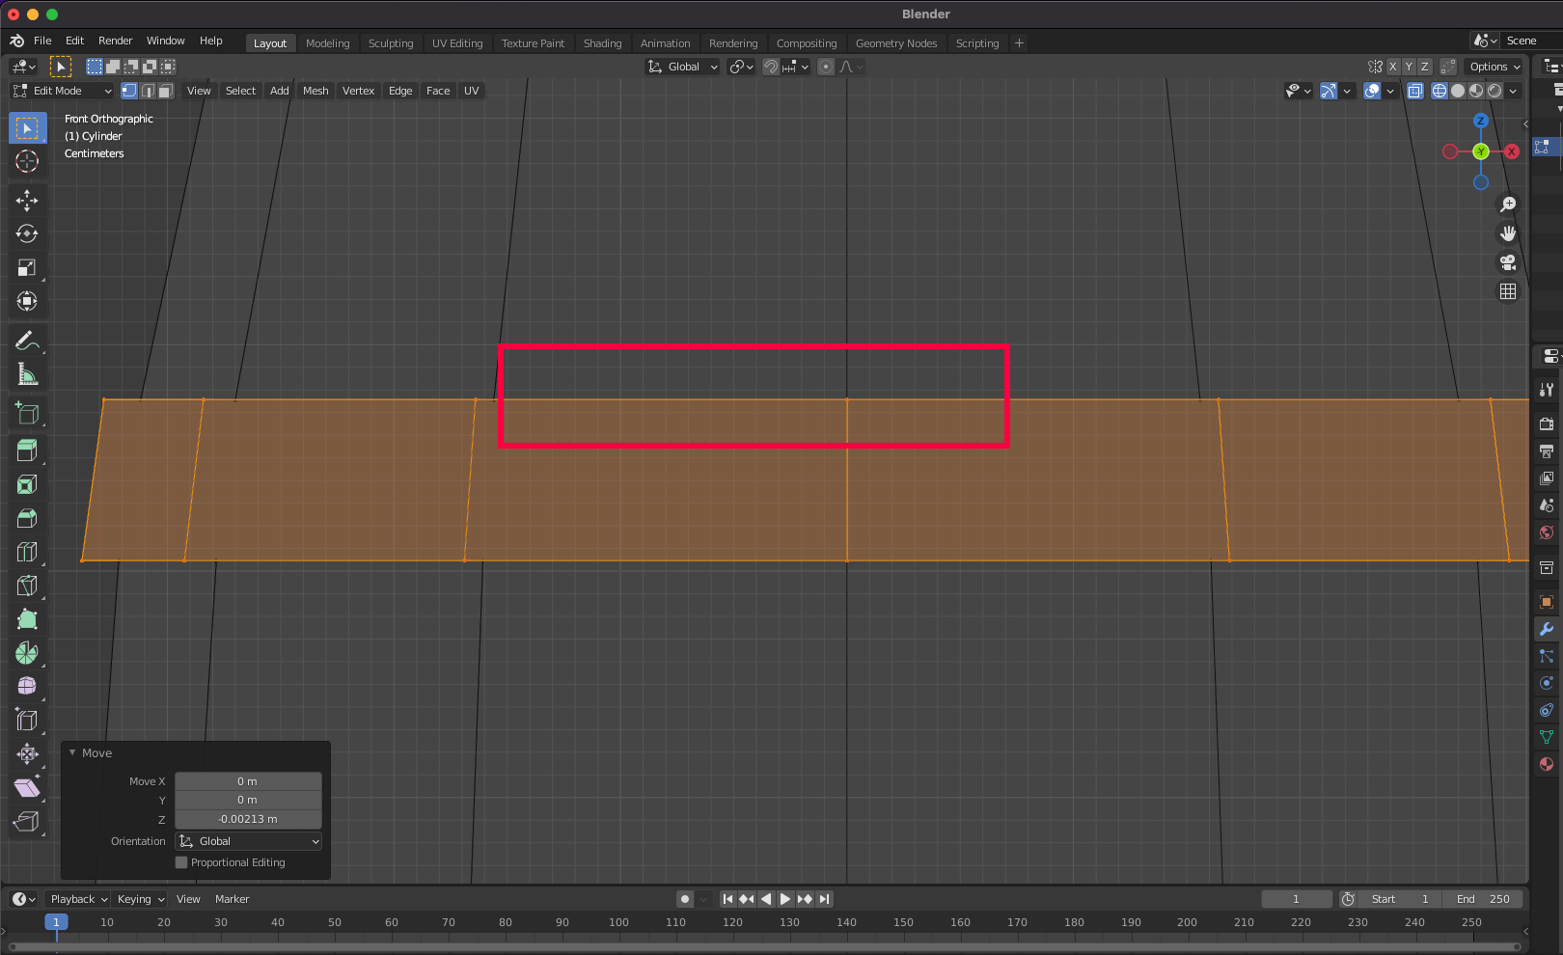Collapse the Move operator panel
This screenshot has height=955, width=1563.
coord(72,752)
